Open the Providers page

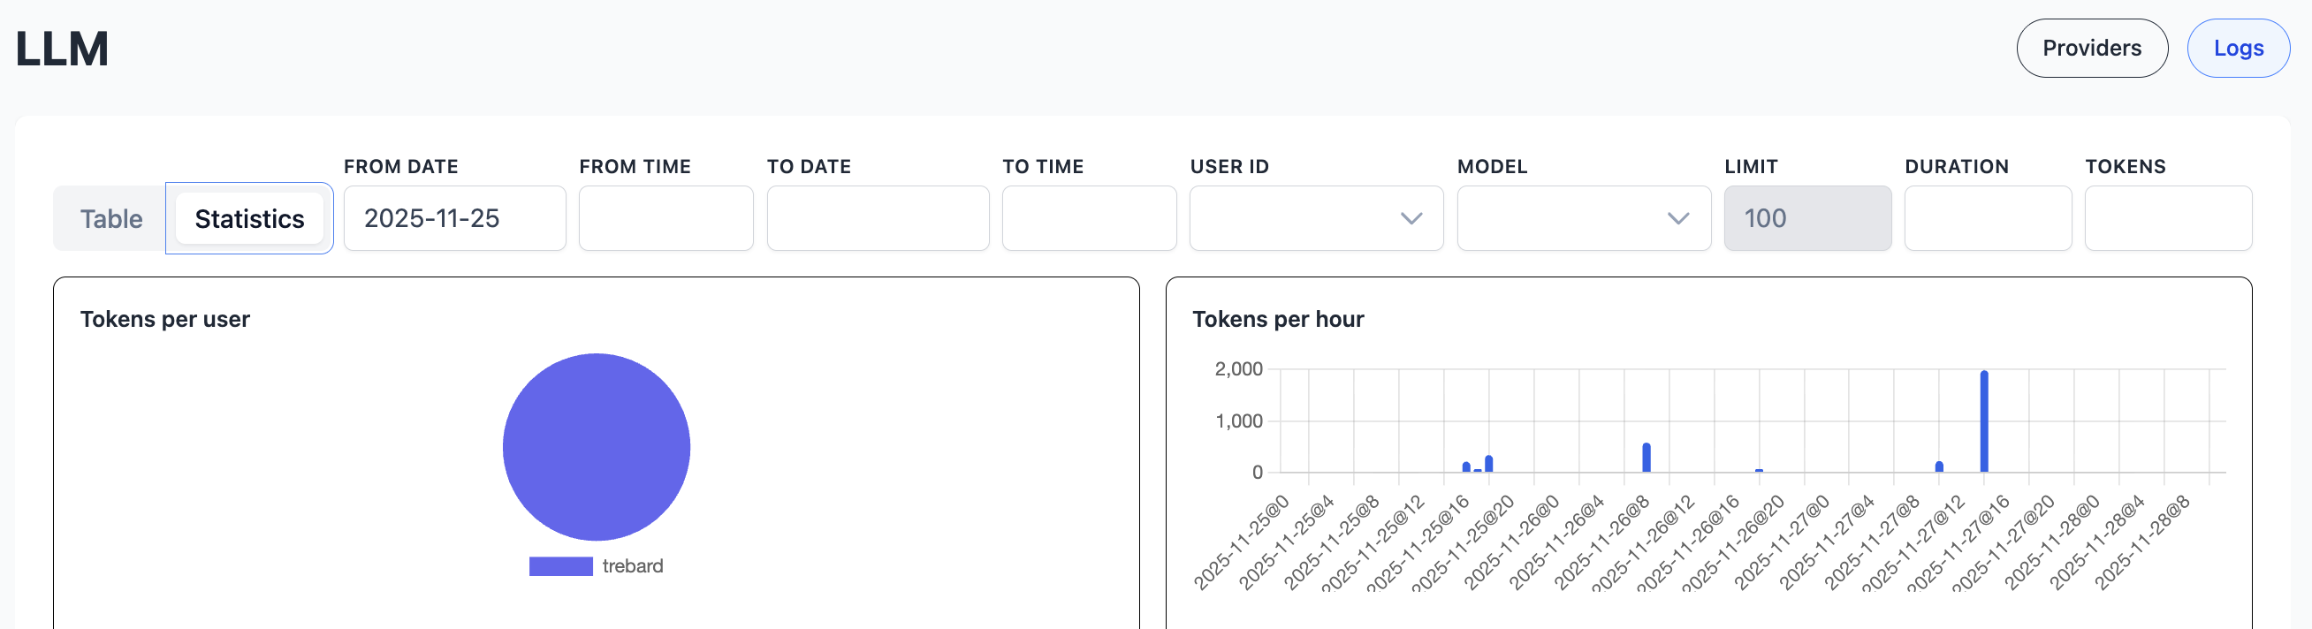coord(2090,49)
